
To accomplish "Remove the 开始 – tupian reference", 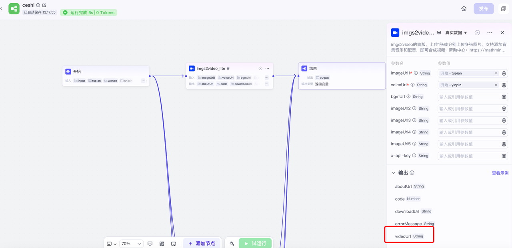I will 496,73.
